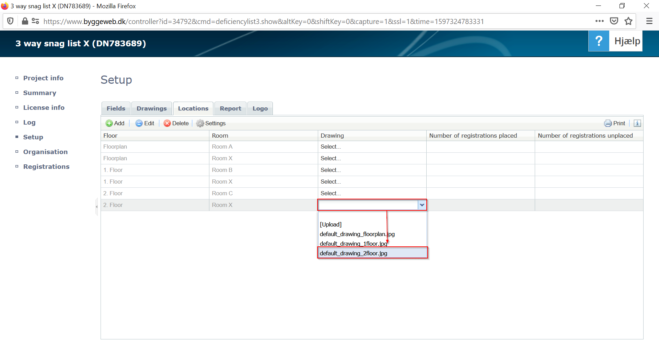Click the Number of registrations placed header
This screenshot has height=349, width=659.
[x=481, y=136]
